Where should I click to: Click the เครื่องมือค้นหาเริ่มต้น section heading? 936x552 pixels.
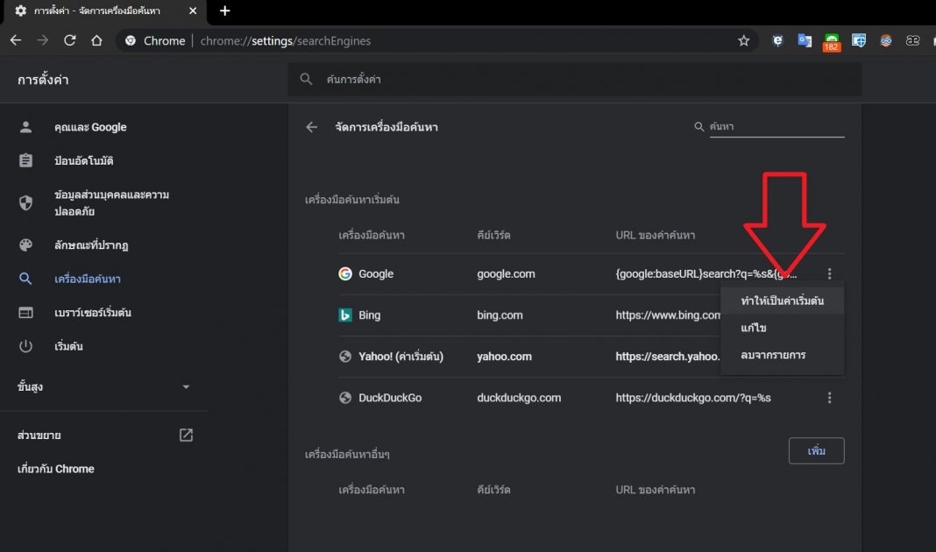(x=351, y=199)
